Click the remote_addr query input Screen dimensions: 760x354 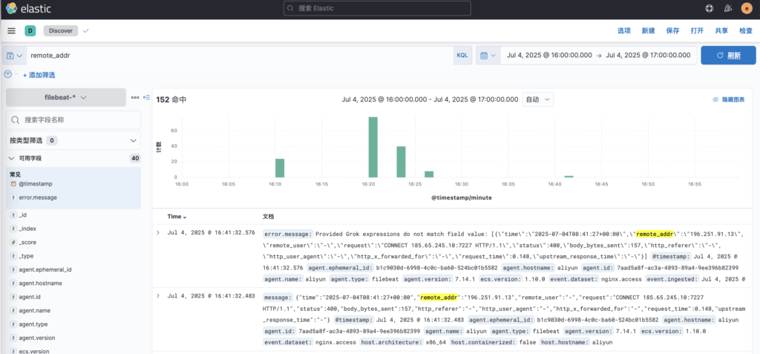click(x=240, y=55)
